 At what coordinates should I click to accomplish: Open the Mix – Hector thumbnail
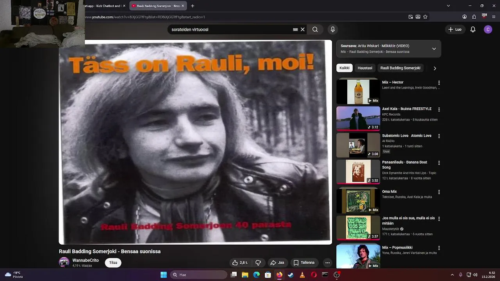pos(358,92)
